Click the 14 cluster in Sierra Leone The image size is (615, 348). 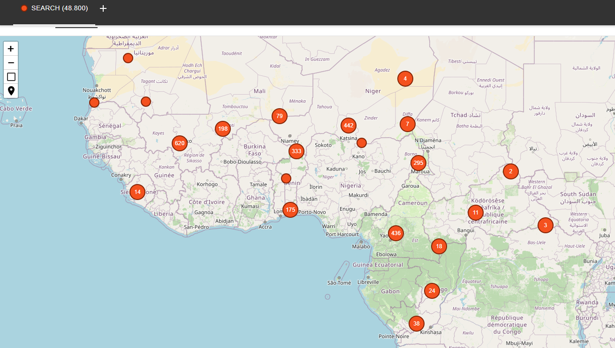(137, 192)
